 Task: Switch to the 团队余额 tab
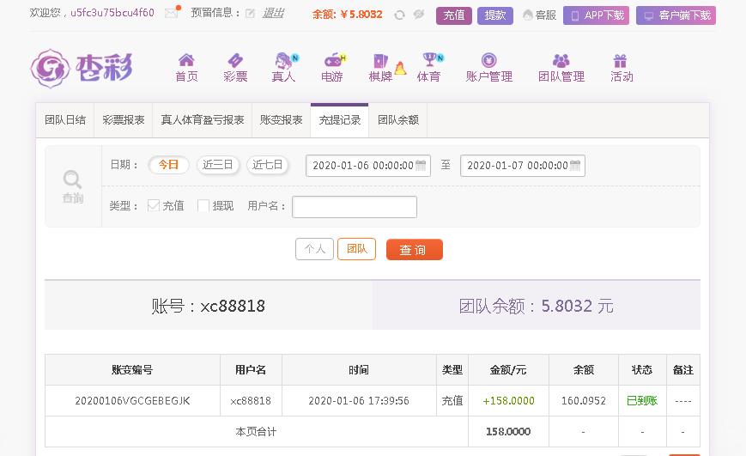point(398,120)
